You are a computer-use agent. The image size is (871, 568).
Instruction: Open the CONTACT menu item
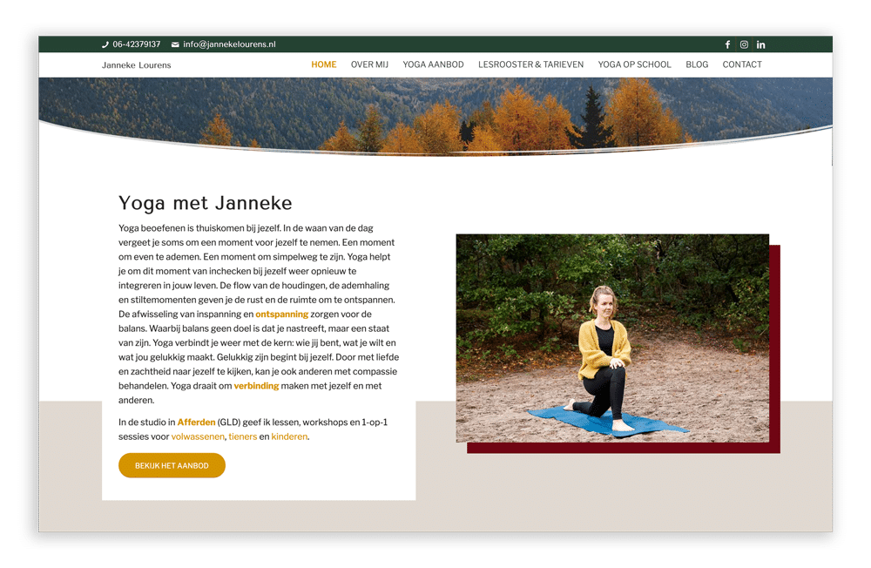tap(742, 64)
